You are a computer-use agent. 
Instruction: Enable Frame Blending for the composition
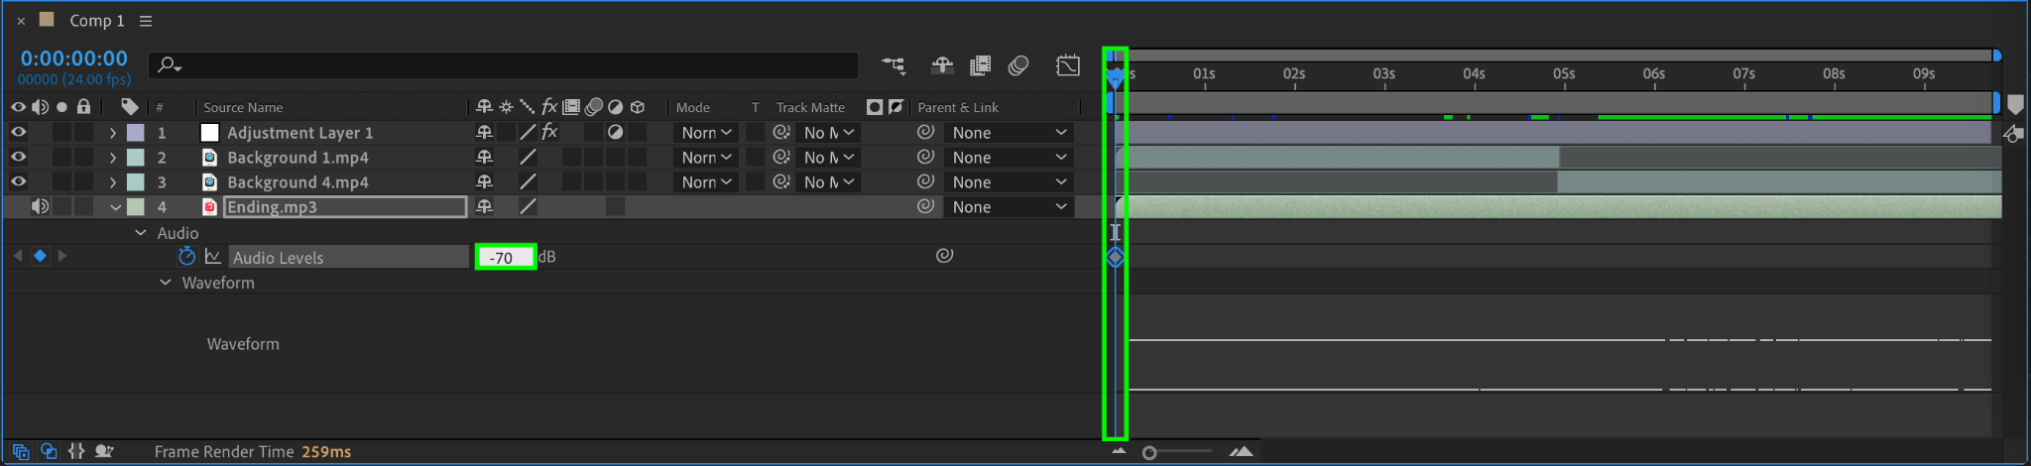[980, 65]
